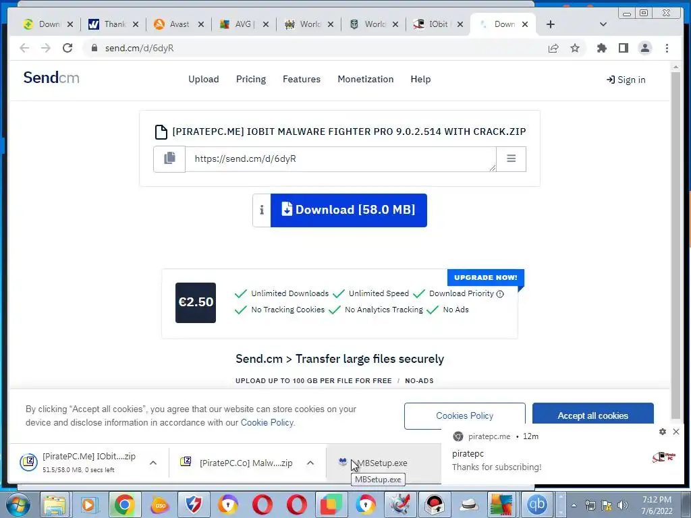Close the AVG tab
Viewport: 691px width, 518px height.
266,24
